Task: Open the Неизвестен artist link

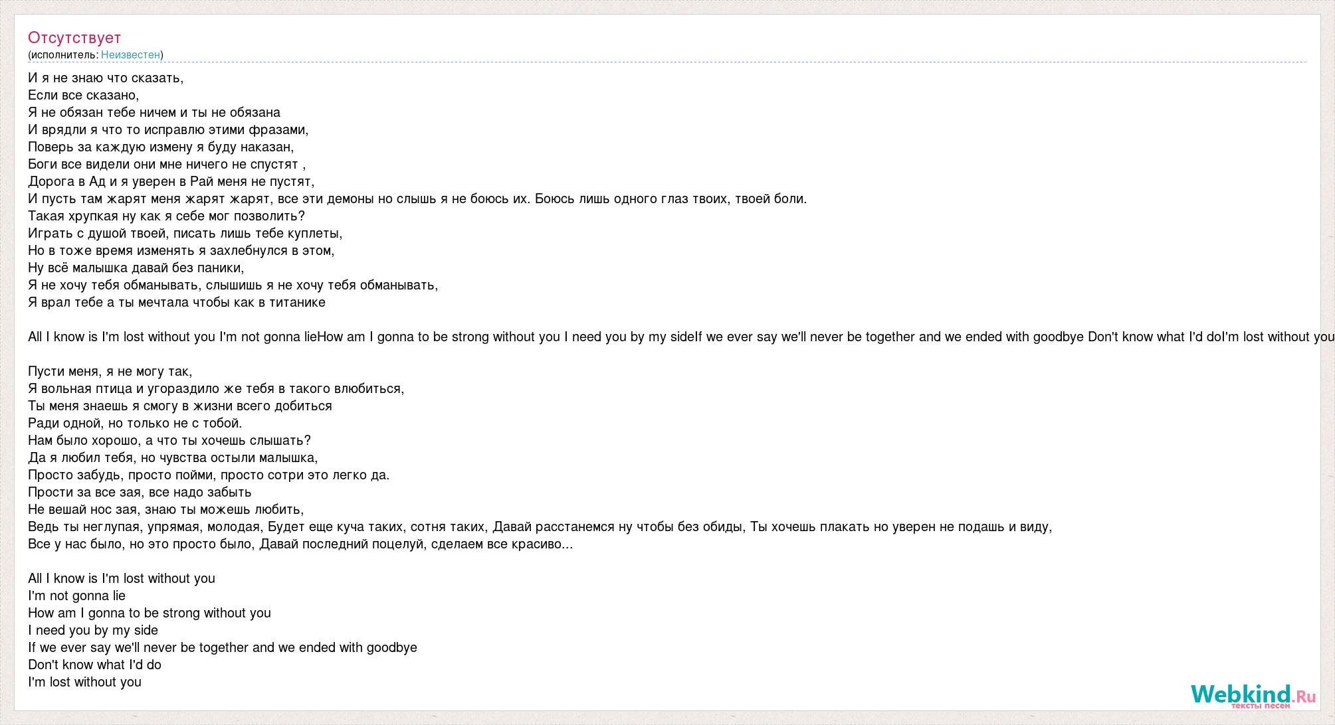Action: [x=130, y=55]
